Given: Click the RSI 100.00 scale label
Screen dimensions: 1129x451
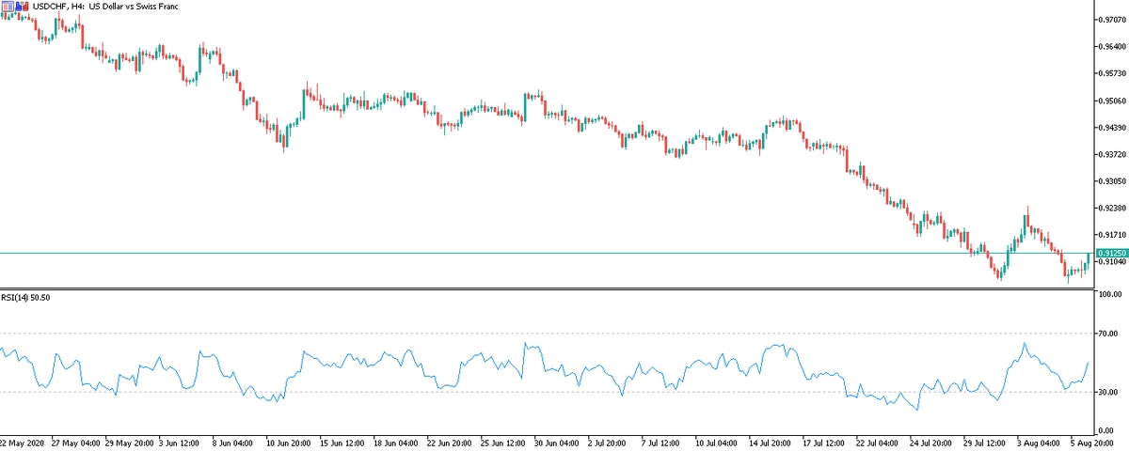Looking at the screenshot, I should tap(1111, 295).
